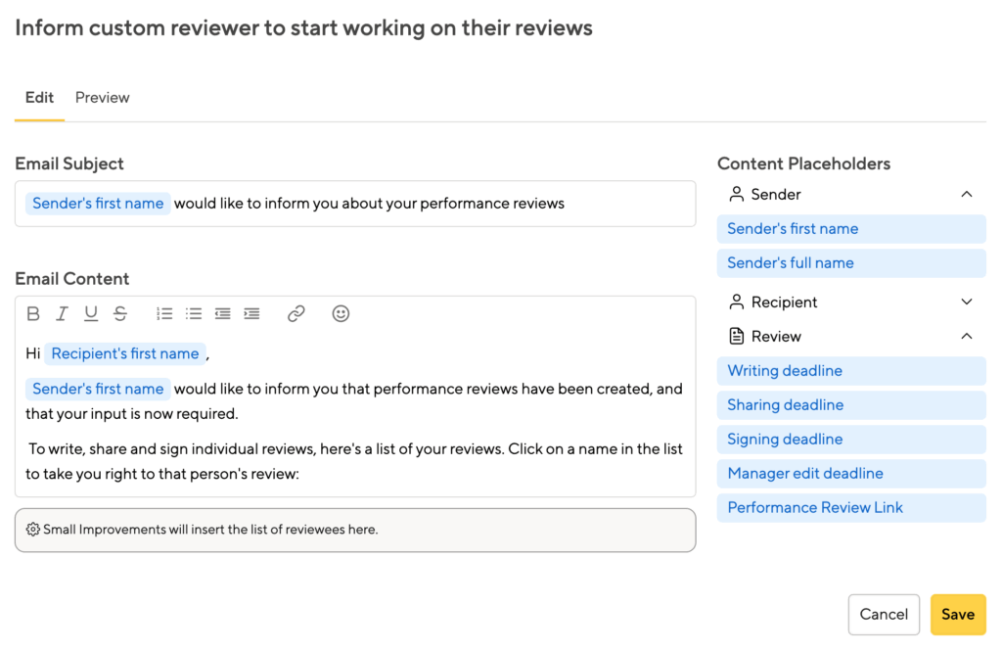
Task: Click inside the Email Subject field
Action: click(x=626, y=205)
